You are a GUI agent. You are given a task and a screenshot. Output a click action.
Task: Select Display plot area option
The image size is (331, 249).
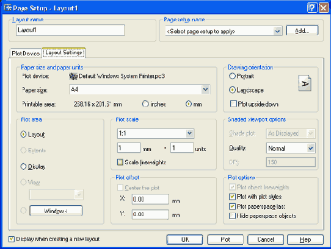23,166
